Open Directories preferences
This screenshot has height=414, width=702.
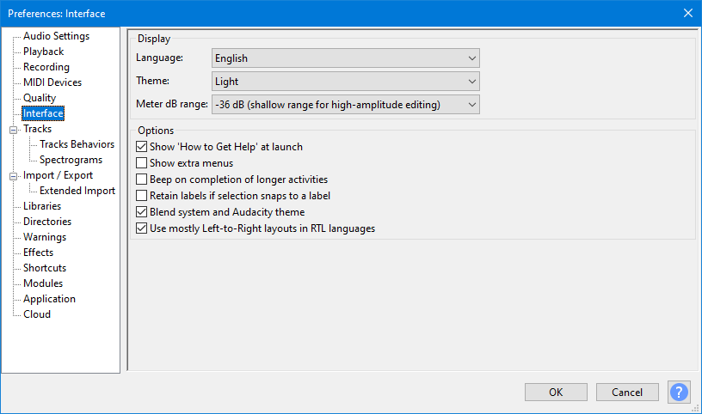tap(47, 222)
